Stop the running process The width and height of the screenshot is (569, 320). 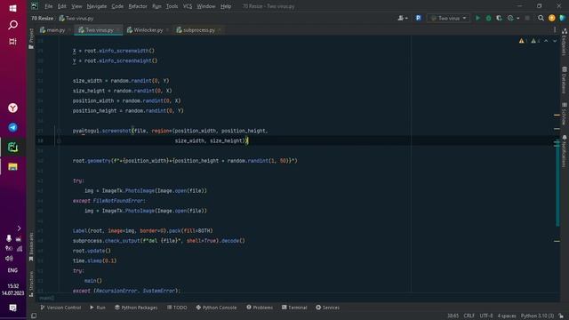pyautogui.click(x=527, y=18)
